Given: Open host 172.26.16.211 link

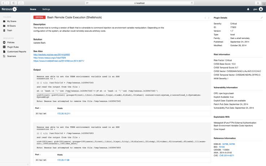Looking at the screenshot, I should [64, 113].
